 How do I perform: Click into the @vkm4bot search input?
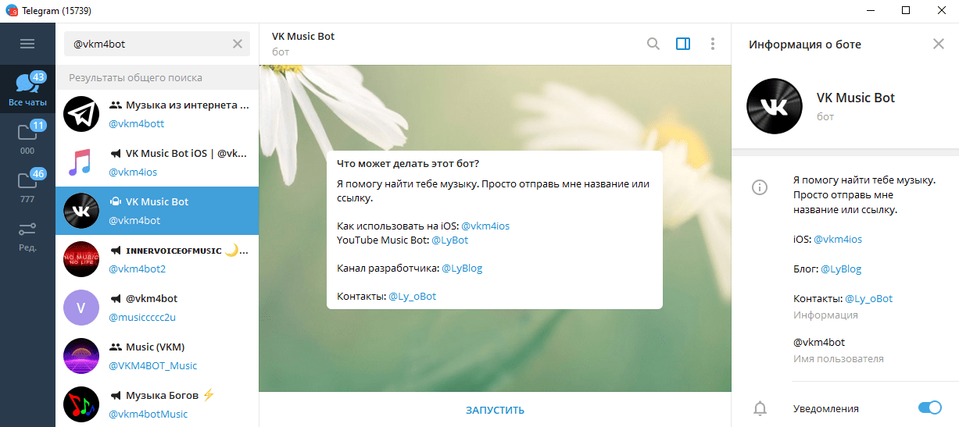pyautogui.click(x=149, y=44)
